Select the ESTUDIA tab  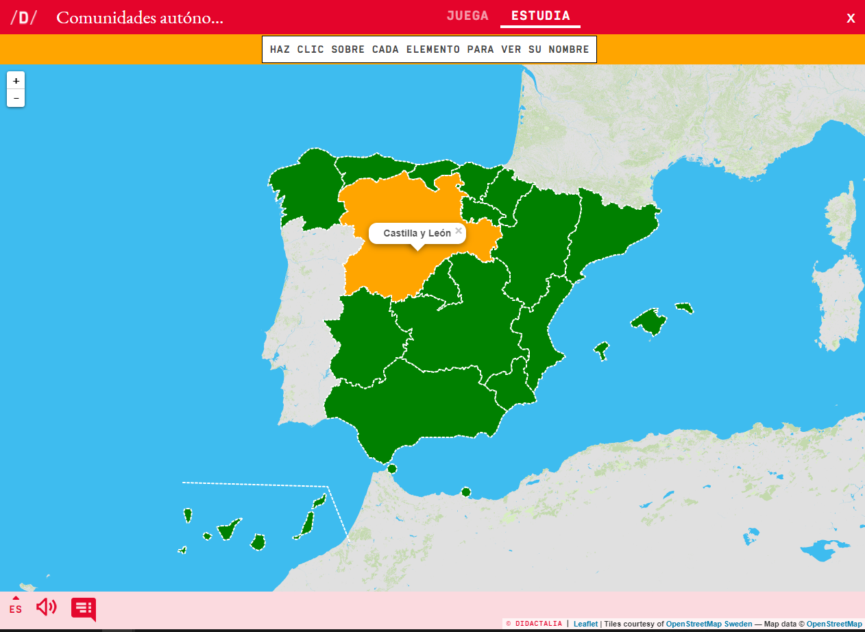click(540, 16)
